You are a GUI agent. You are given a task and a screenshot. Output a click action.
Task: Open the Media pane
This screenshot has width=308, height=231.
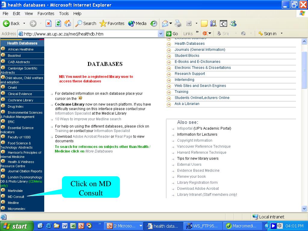pyautogui.click(x=137, y=23)
